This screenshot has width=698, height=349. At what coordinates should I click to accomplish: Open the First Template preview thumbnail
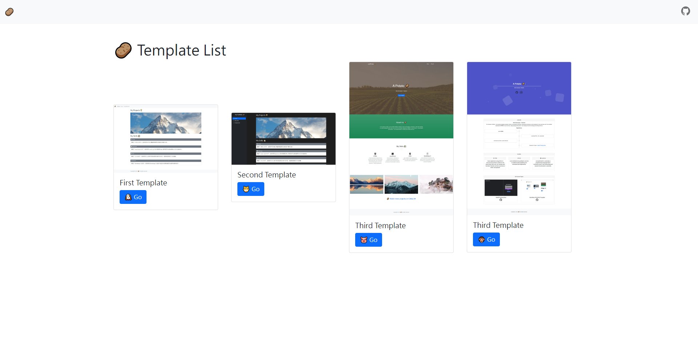point(166,138)
